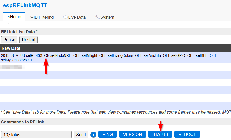Click the house icon on the Home tab

(x=9, y=17)
